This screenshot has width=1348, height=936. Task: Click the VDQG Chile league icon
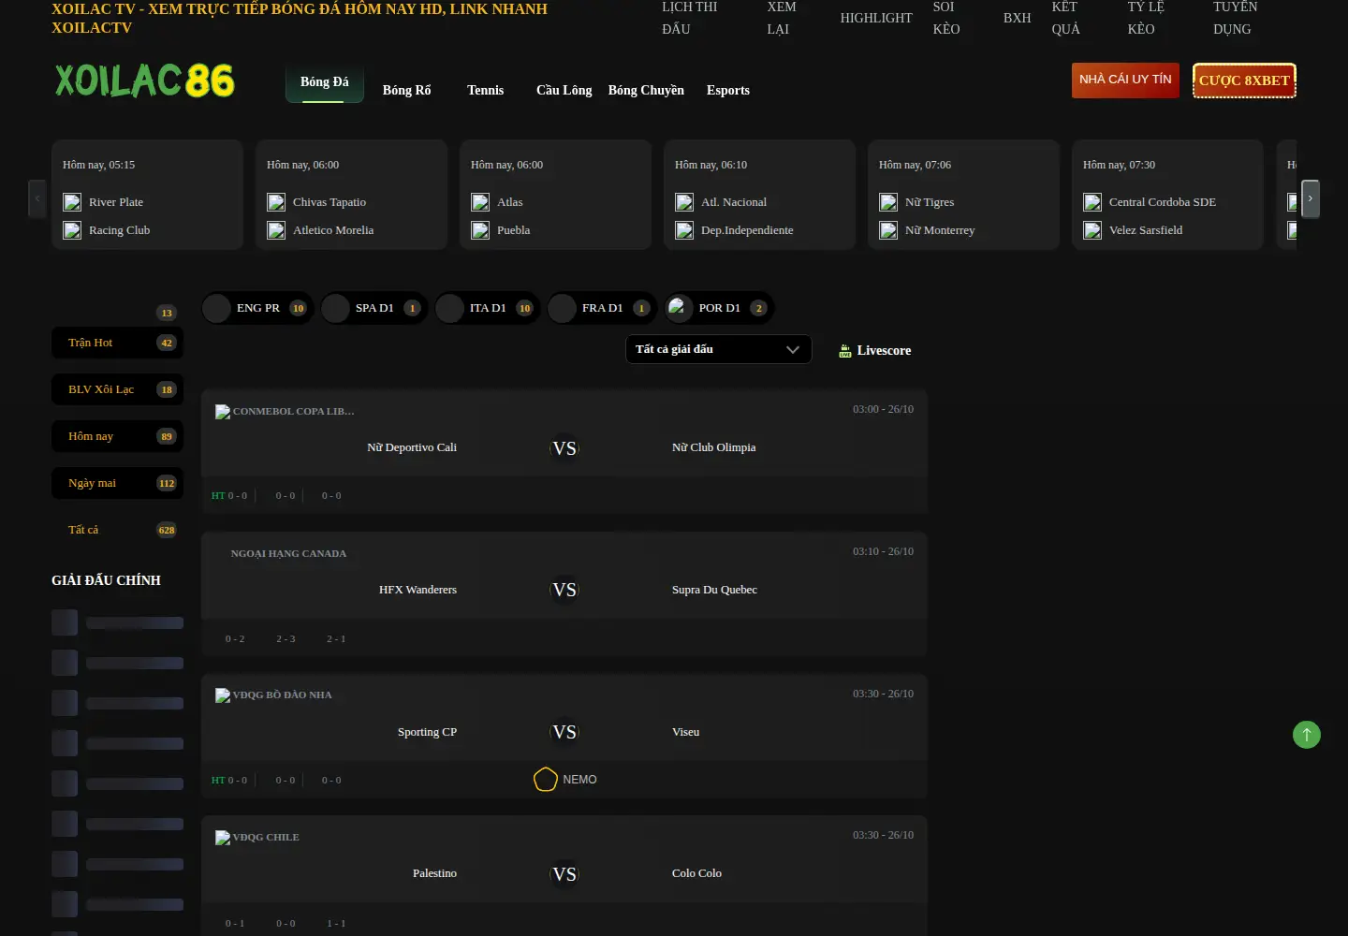[223, 838]
